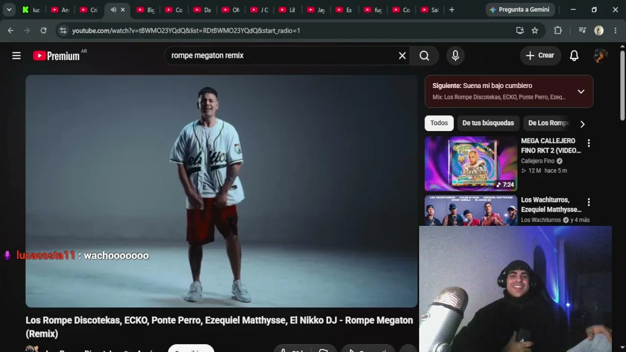This screenshot has height=352, width=626.
Task: Switch to the 'Sal' YouTube tab
Action: click(429, 10)
